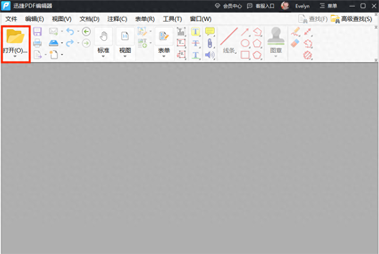Image resolution: width=379 pixels, height=254 pixels.
Task: Open the 文档(D) menu
Action: (x=89, y=19)
